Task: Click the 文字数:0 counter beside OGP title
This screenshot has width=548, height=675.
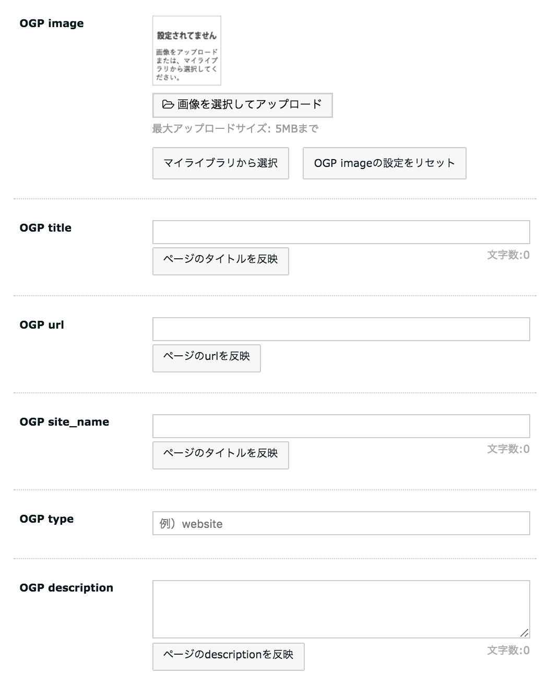Action: [508, 255]
